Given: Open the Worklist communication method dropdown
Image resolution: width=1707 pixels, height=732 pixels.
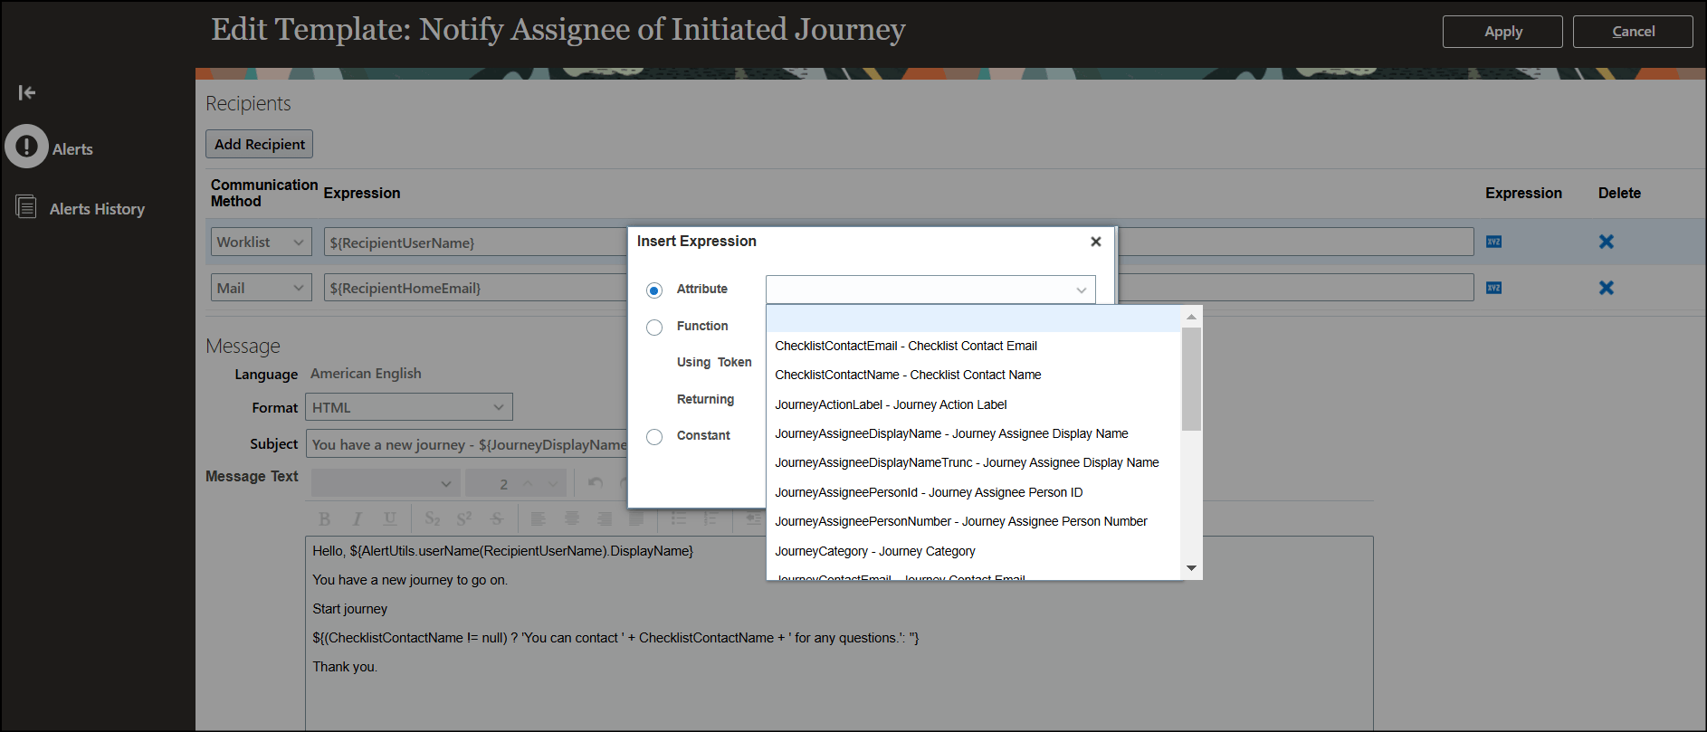Looking at the screenshot, I should coord(262,242).
